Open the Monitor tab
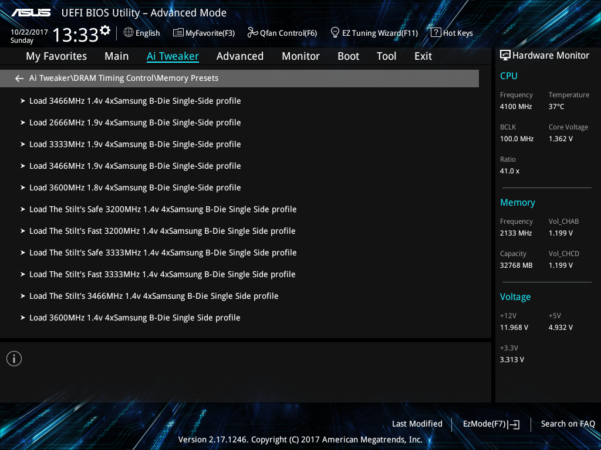601x450 pixels. (x=301, y=56)
